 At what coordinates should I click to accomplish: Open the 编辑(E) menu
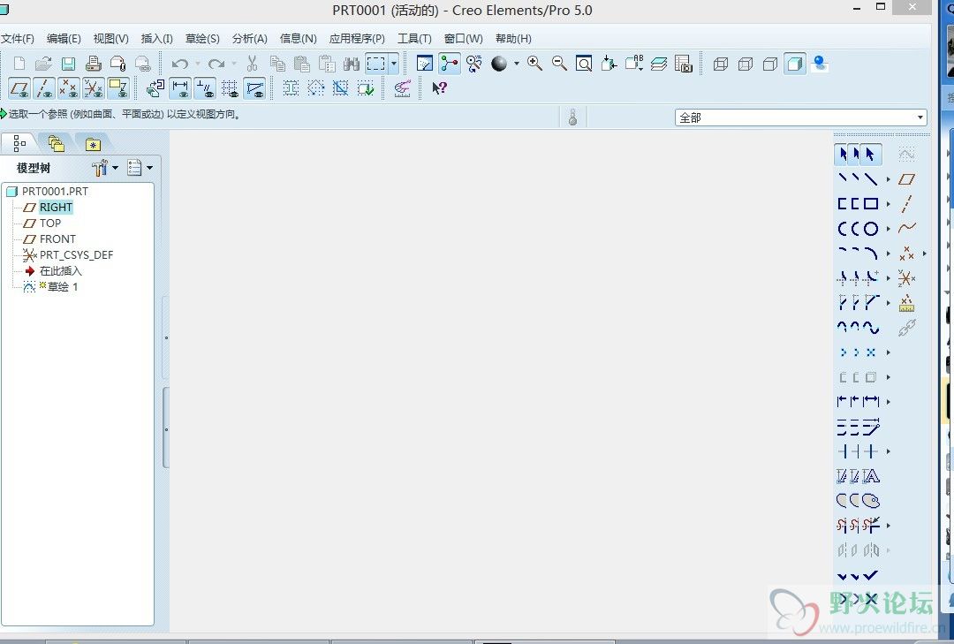[x=64, y=38]
